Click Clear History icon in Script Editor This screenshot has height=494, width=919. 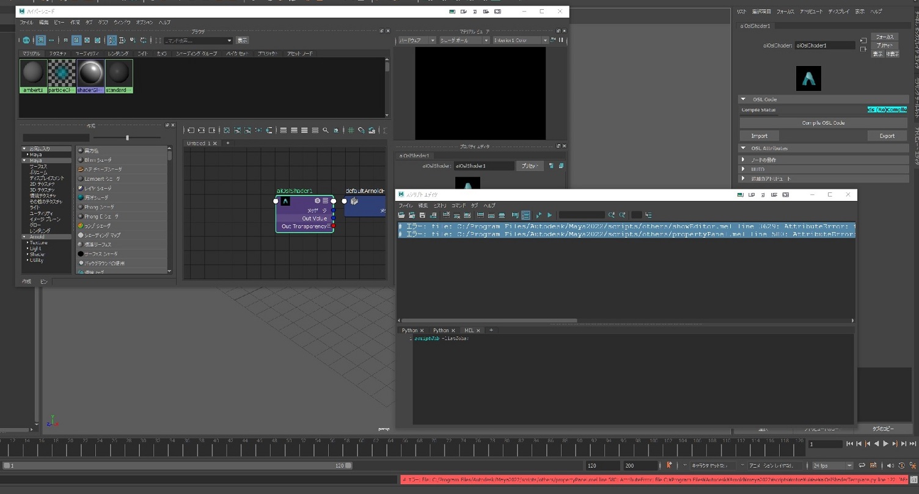click(447, 216)
